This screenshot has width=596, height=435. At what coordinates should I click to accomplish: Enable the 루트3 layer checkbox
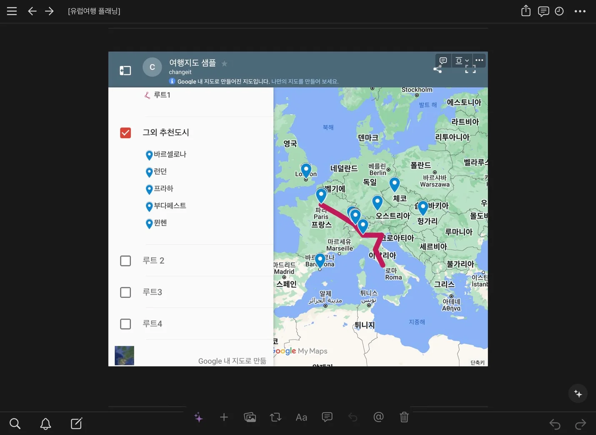[x=125, y=292]
